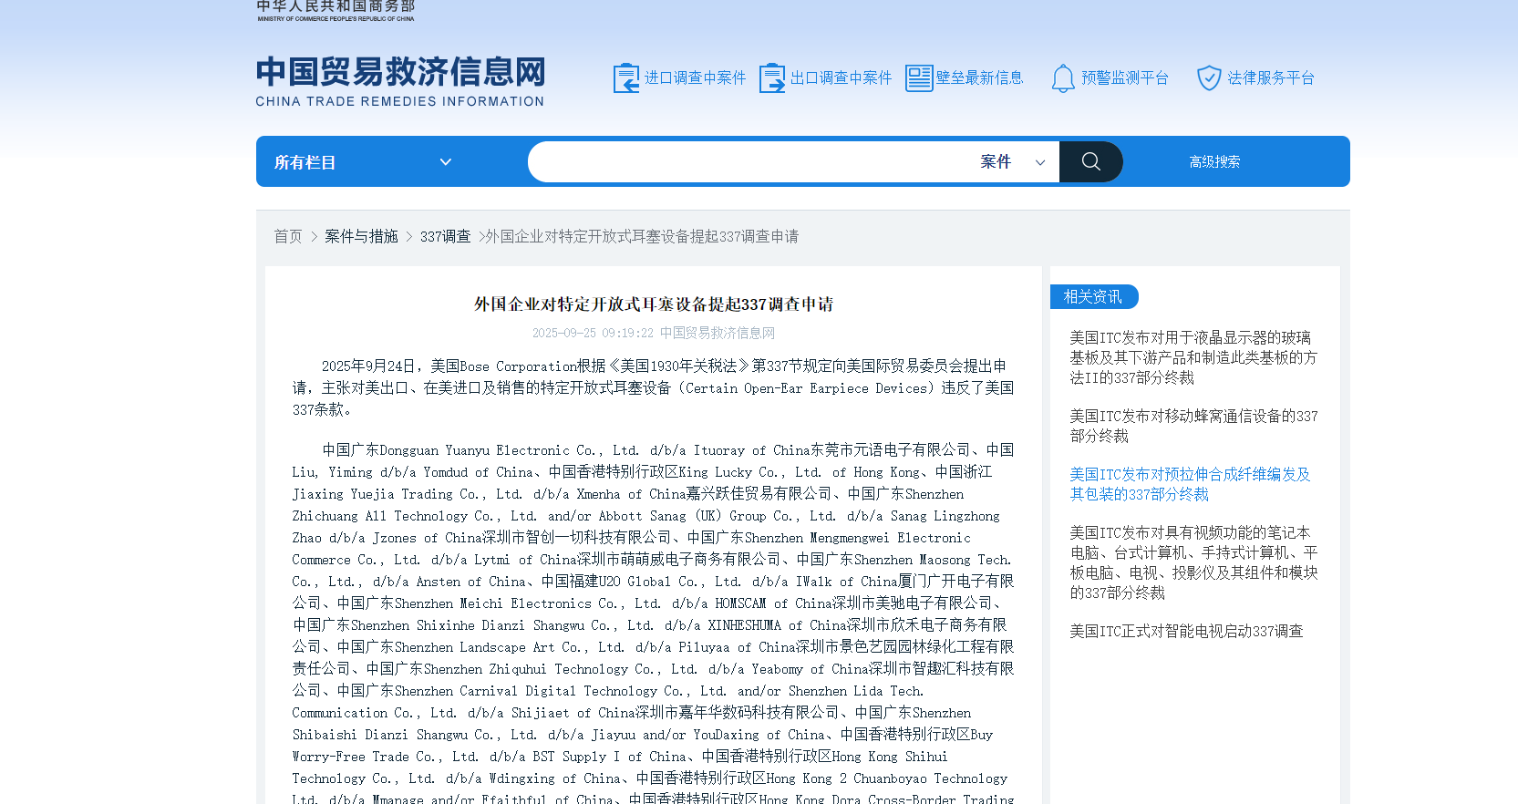The width and height of the screenshot is (1518, 804).
Task: Click the early warning bell icon
Action: point(1063,78)
